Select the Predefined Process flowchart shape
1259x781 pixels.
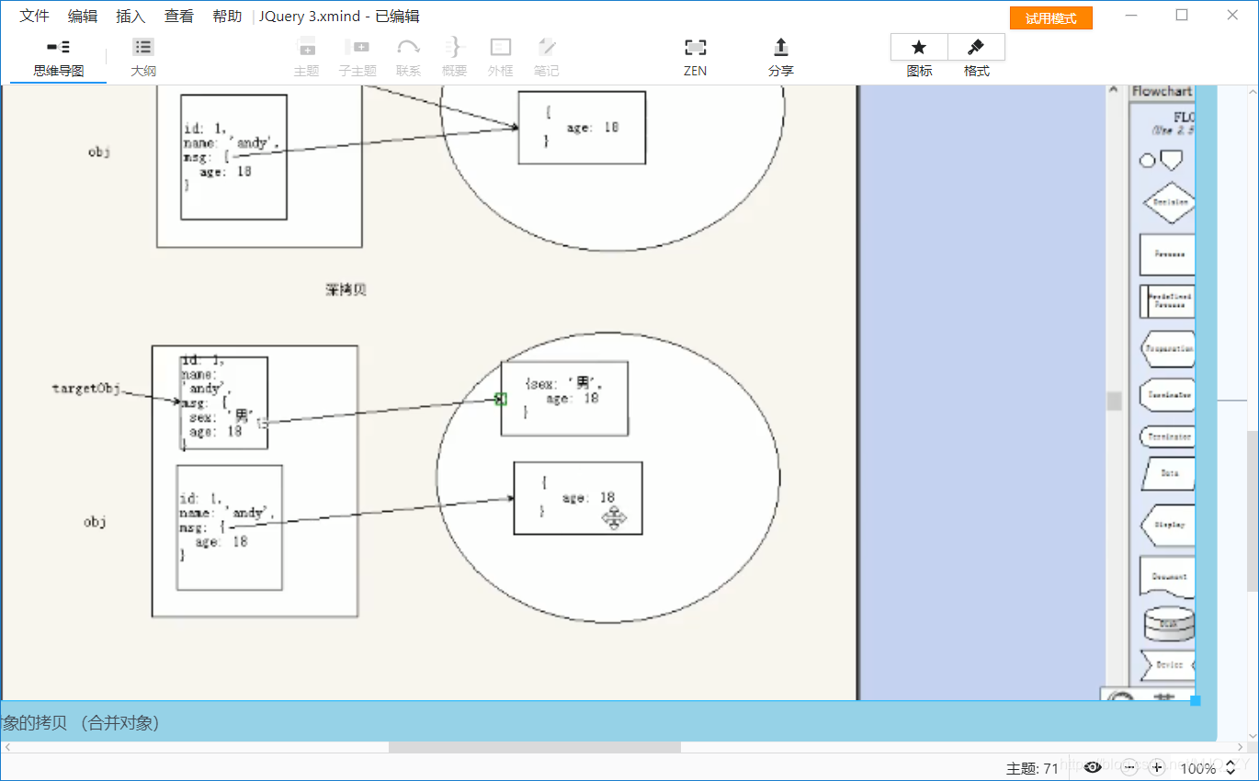pos(1167,300)
